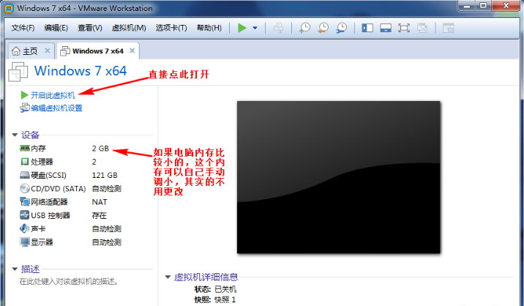Select the 内存 device row label
Image resolution: width=524 pixels, height=306 pixels.
point(38,149)
